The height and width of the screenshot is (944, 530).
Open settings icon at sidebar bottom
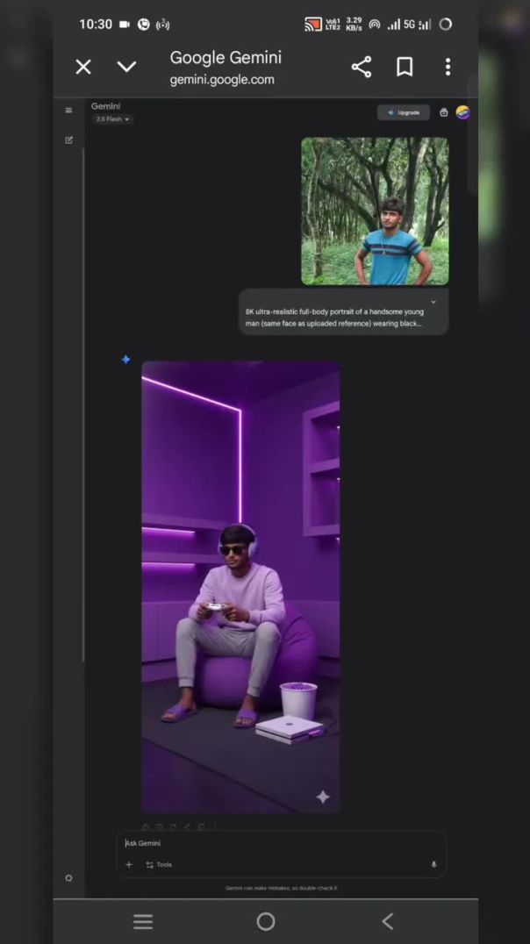tap(68, 878)
